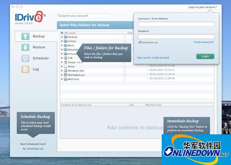The image size is (231, 165).
Task: Expand the Deeper 1.6.3 tree
Action: [x=62, y=62]
